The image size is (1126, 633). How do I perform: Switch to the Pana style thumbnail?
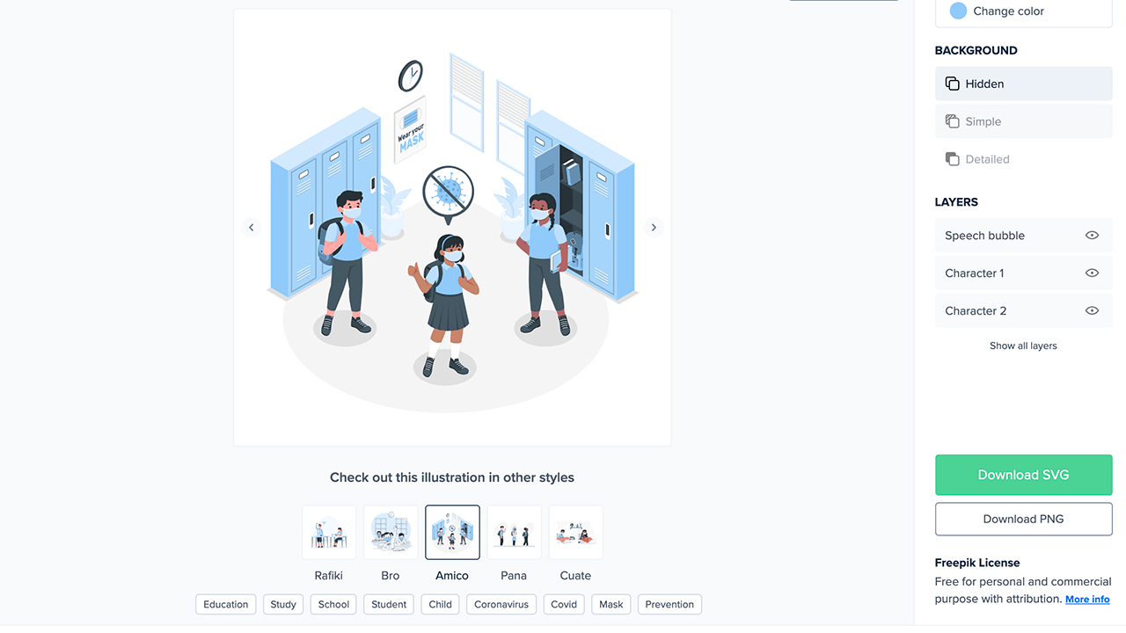click(514, 533)
